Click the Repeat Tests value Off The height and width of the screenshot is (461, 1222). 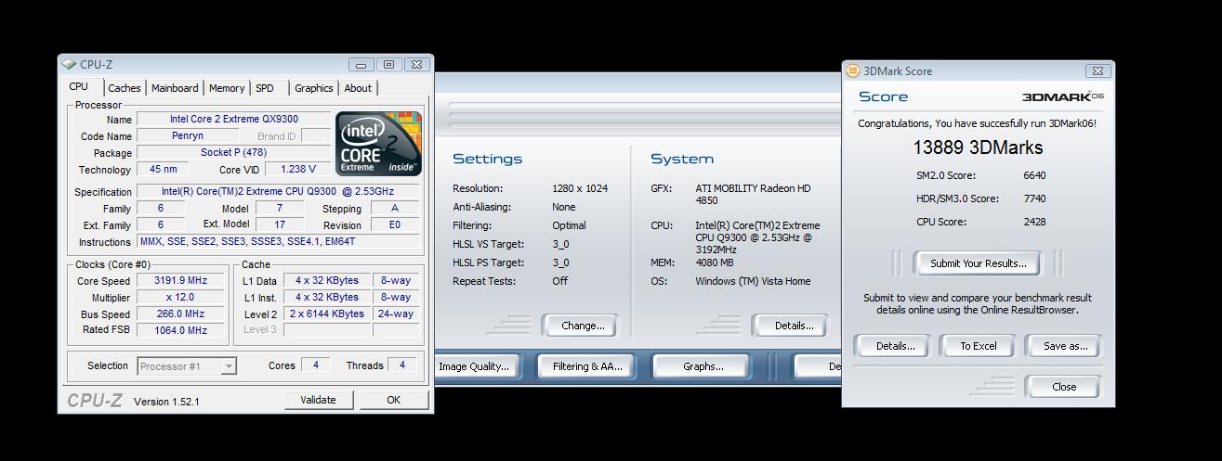pos(559,281)
